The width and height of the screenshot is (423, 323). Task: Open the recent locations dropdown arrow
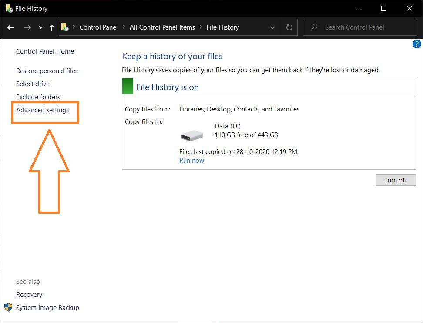coord(40,27)
